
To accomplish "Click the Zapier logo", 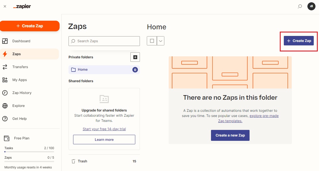I will 22,6.
